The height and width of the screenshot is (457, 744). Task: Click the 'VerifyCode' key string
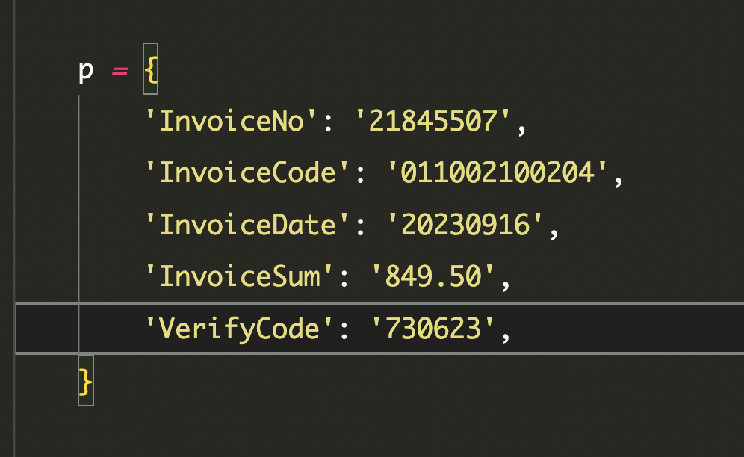click(x=239, y=329)
